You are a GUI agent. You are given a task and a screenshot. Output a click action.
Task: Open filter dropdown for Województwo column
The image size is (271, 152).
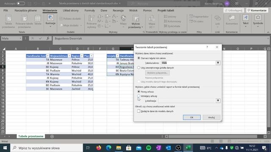pos(69,56)
